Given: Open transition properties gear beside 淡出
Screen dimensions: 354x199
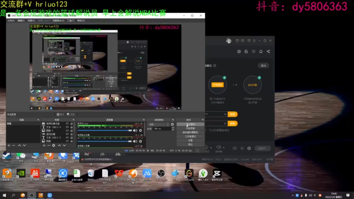Looking at the screenshot, I should pos(173,124).
